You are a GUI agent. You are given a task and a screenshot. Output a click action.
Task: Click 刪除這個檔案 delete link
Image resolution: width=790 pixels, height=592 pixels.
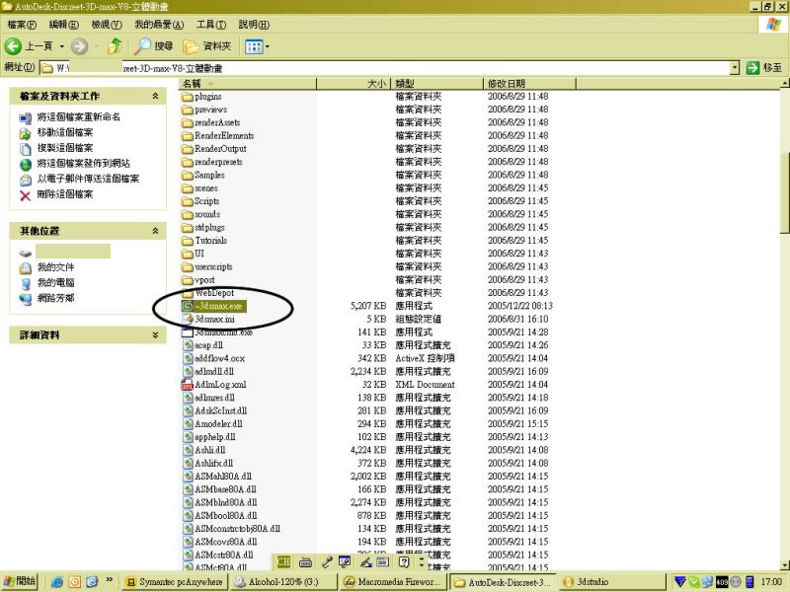pos(64,193)
